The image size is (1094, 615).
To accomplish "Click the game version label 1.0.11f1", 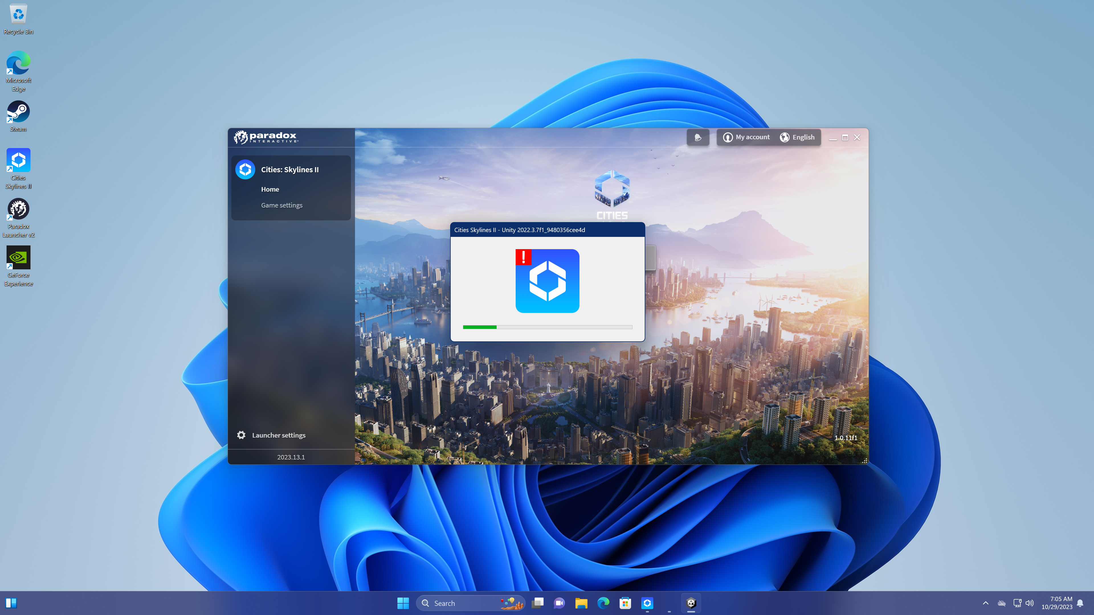I will (846, 438).
